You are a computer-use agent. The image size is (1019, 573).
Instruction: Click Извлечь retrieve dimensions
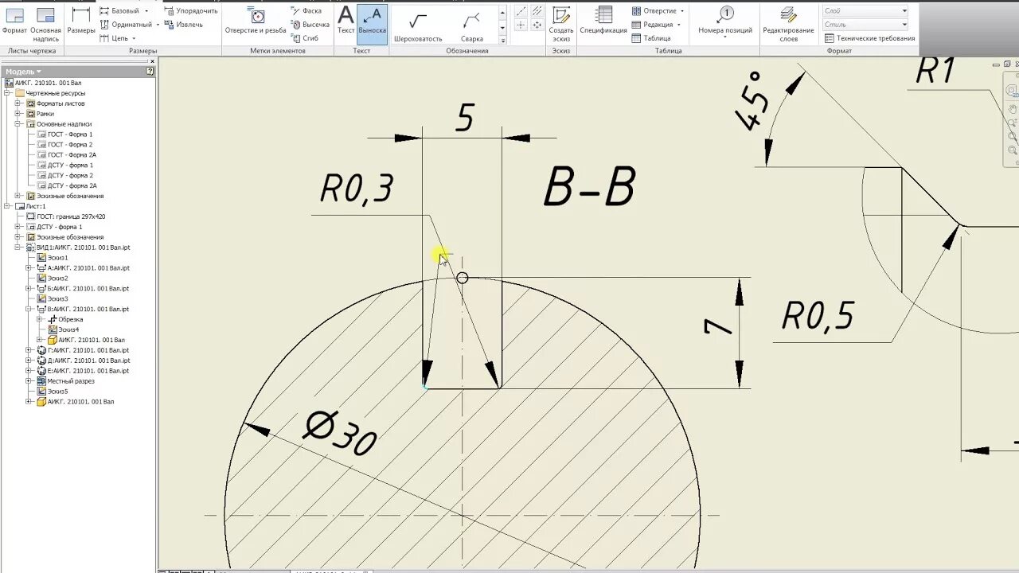[183, 25]
